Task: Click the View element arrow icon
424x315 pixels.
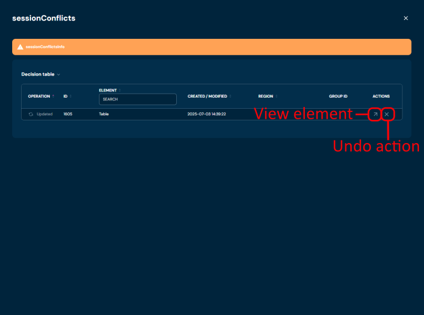Action: click(375, 114)
